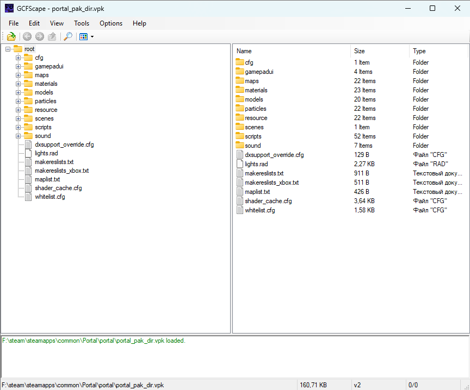Viewport: 470px width, 390px height.
Task: Open the Edit menu
Action: click(x=34, y=23)
